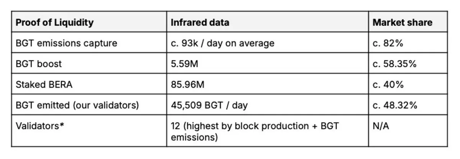Viewport: 460px width, 159px height.
Task: Select the Validators* row label
Action: click(x=89, y=131)
